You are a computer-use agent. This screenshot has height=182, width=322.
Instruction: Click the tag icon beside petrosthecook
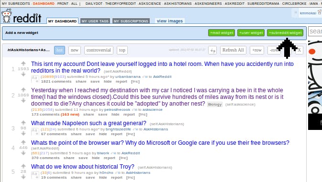coord(135,110)
